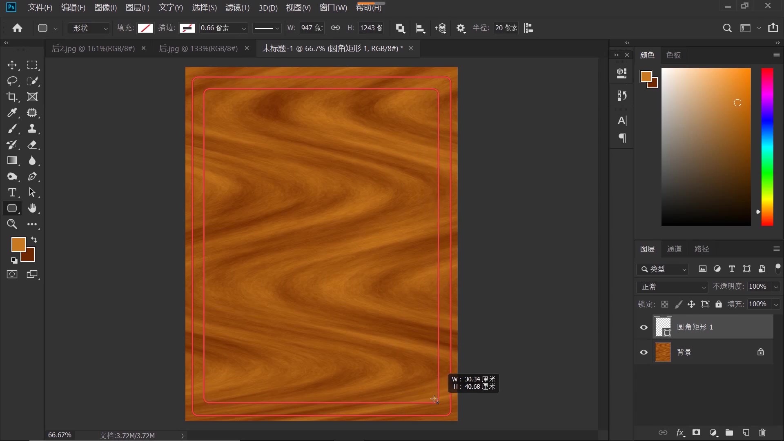
Task: Delete layer using trash icon
Action: 762,432
